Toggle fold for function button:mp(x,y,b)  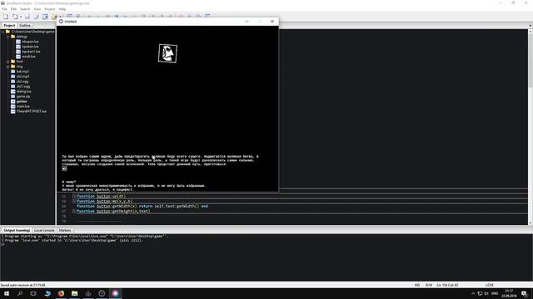74,201
